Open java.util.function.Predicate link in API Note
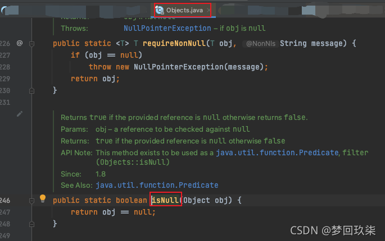Screen dimensions: 385x241 (x=278, y=153)
